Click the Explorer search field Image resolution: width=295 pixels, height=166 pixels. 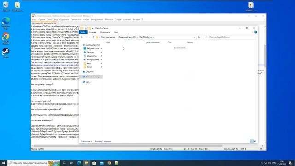229,37
